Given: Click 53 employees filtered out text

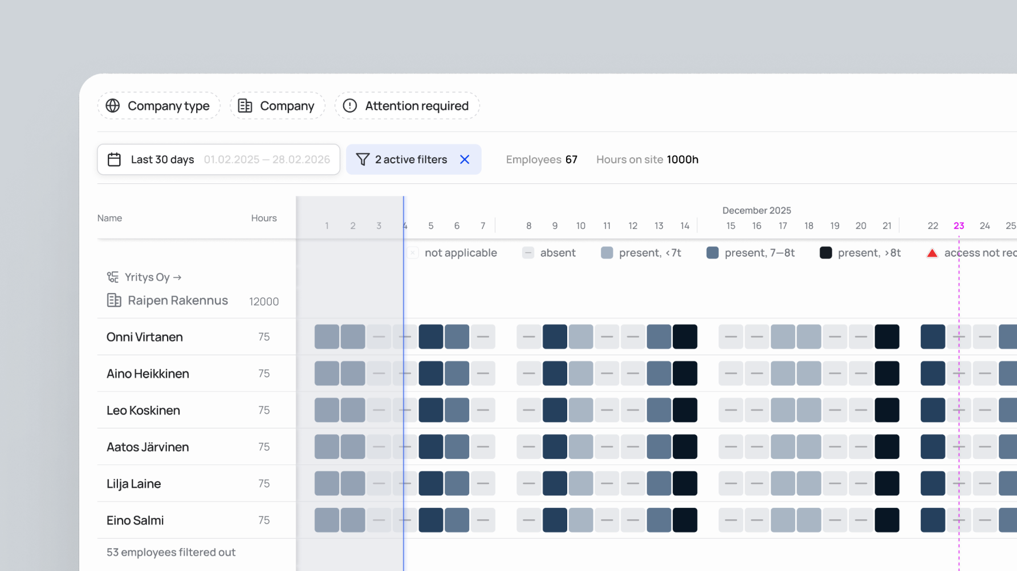Looking at the screenshot, I should [x=171, y=552].
